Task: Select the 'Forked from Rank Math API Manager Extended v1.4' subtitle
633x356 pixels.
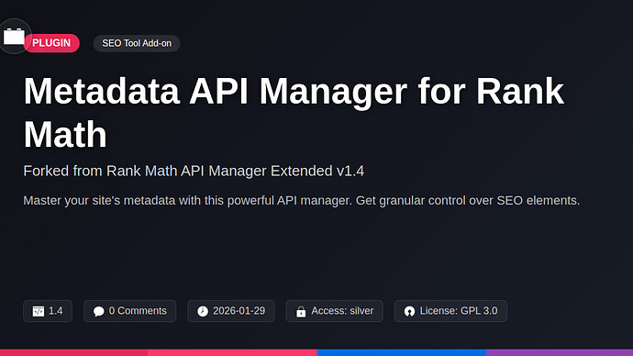Action: click(194, 171)
